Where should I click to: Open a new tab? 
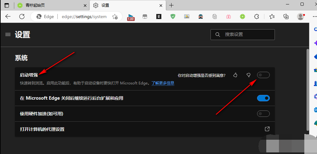pyautogui.click(x=171, y=5)
